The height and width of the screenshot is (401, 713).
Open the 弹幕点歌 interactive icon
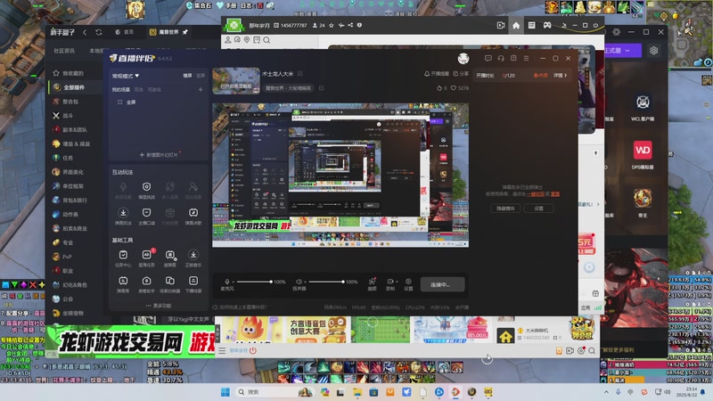(193, 213)
